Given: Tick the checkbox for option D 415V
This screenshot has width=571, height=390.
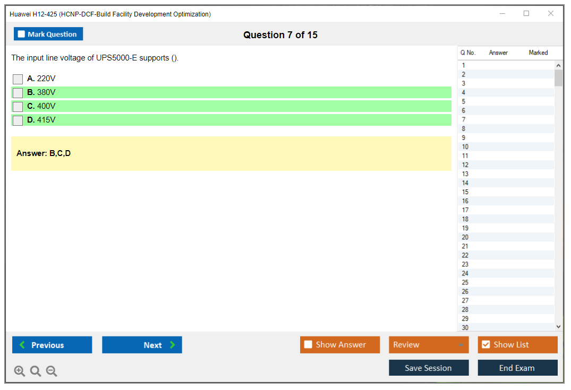Looking at the screenshot, I should 18,120.
